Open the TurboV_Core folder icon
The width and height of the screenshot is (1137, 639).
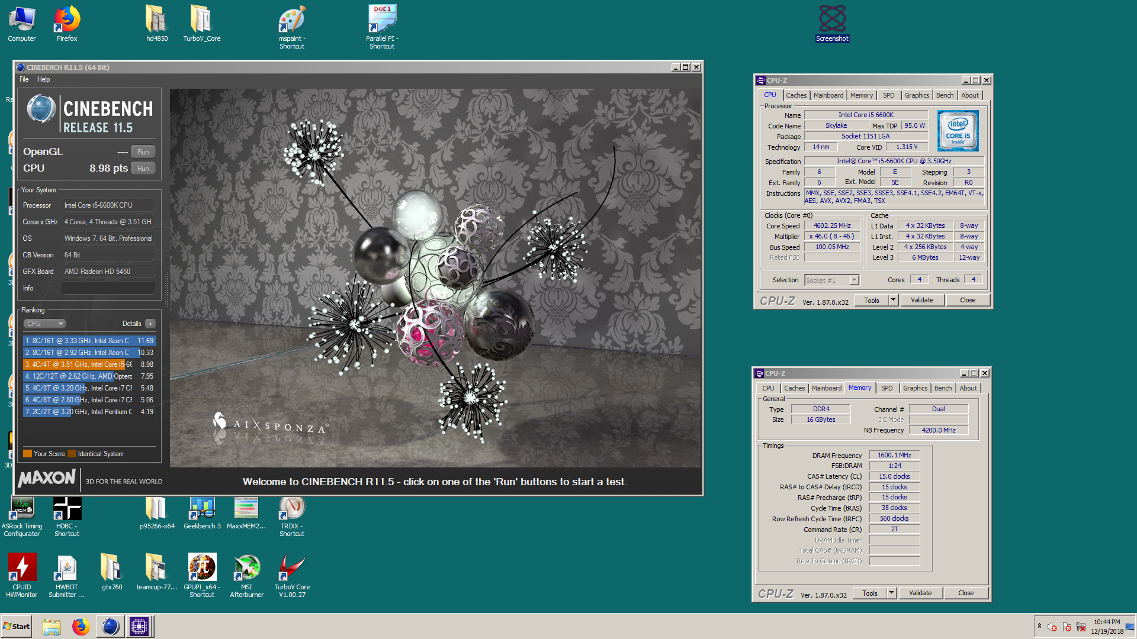(x=201, y=24)
